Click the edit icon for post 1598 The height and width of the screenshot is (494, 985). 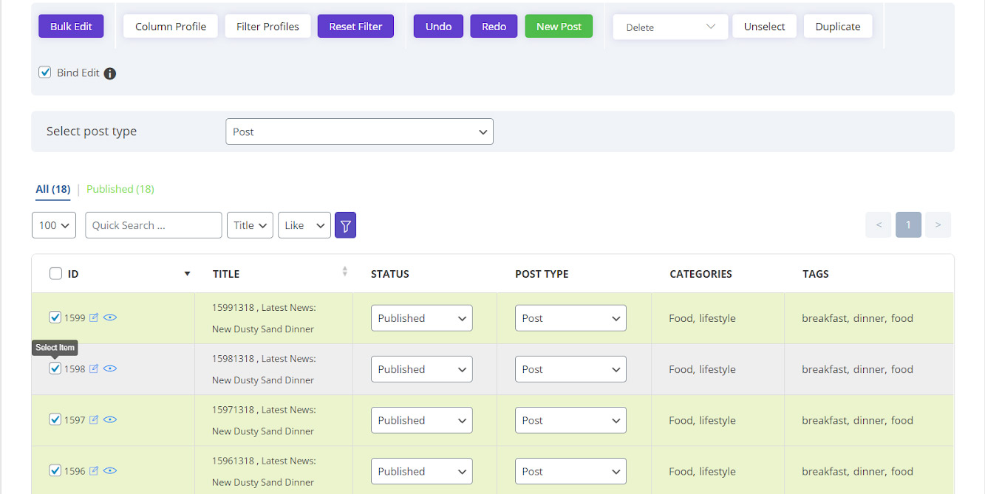(94, 368)
